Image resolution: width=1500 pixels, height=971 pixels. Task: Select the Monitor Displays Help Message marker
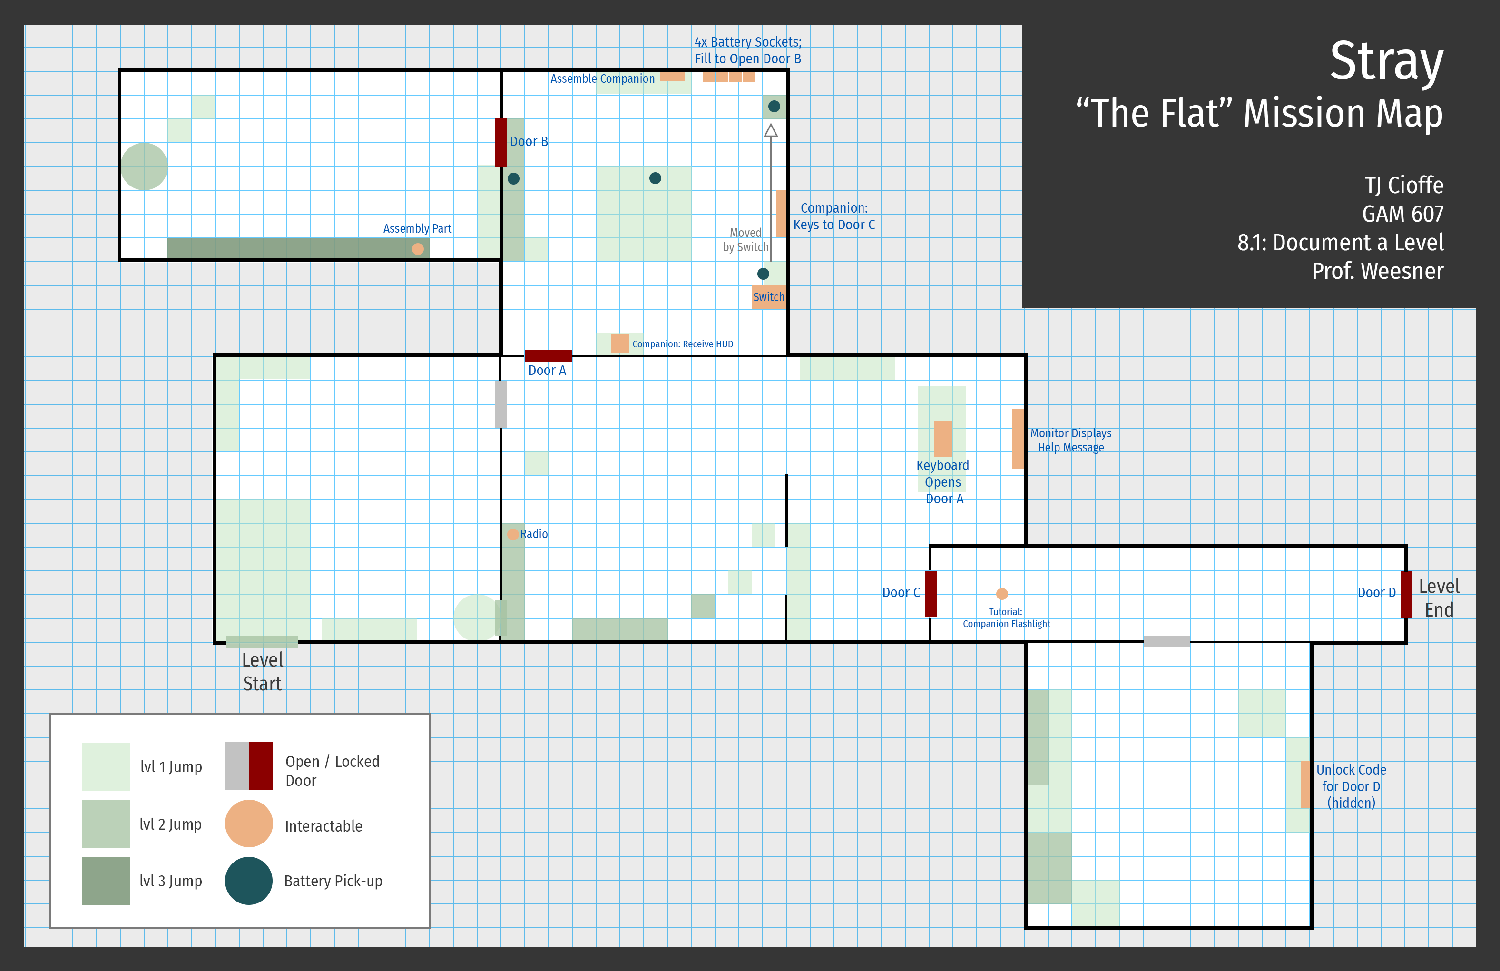1017,440
